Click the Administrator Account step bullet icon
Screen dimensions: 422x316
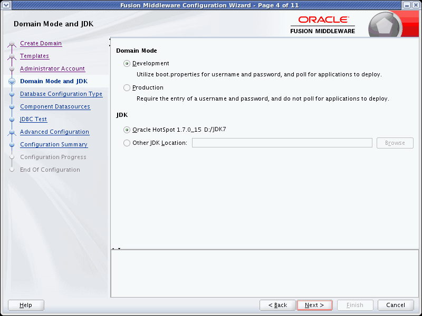(12, 69)
